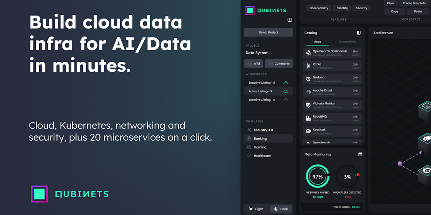Select the Identity feature

point(342,8)
